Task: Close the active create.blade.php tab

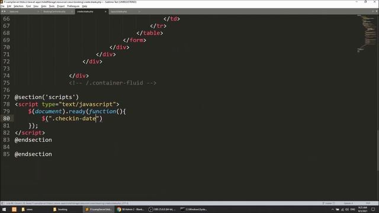Action: [105, 12]
